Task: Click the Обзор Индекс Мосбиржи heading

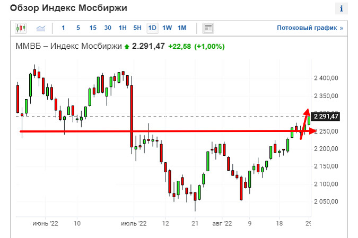Action: [x=68, y=8]
